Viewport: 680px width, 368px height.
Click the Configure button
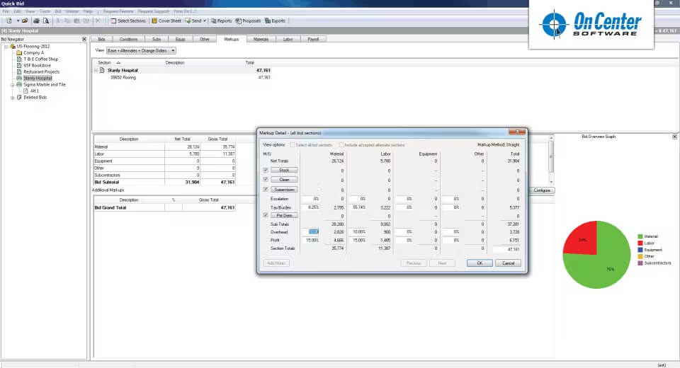(542, 190)
